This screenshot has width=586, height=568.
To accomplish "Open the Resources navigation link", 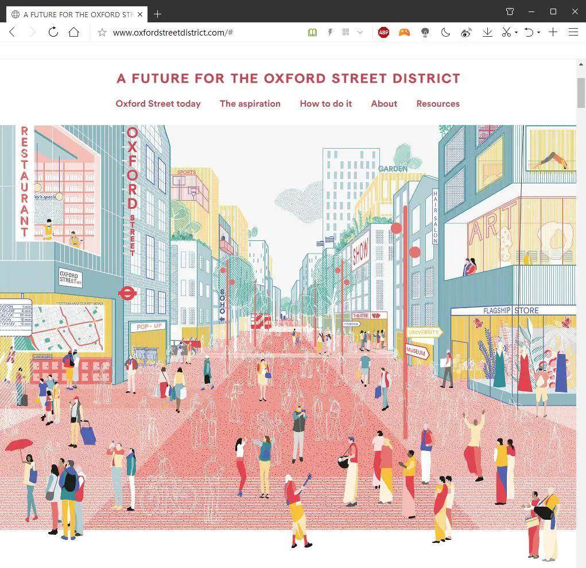I will coord(438,104).
